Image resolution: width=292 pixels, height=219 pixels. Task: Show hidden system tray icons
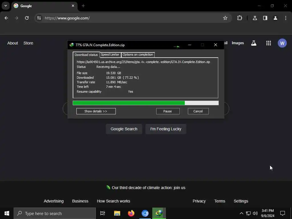[241, 213]
